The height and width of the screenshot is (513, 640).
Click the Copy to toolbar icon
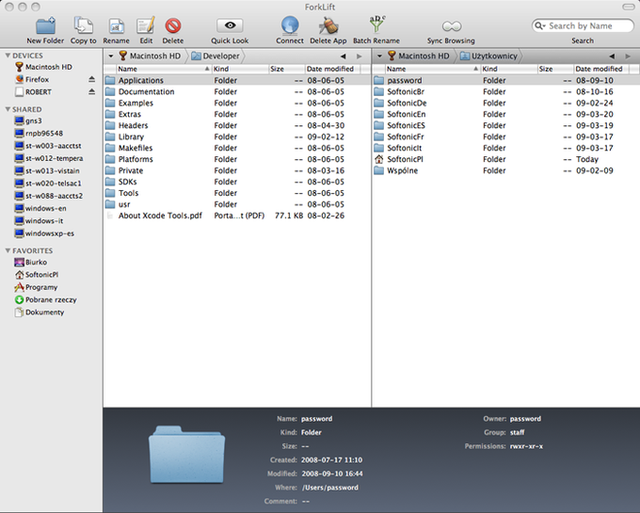pos(83,25)
